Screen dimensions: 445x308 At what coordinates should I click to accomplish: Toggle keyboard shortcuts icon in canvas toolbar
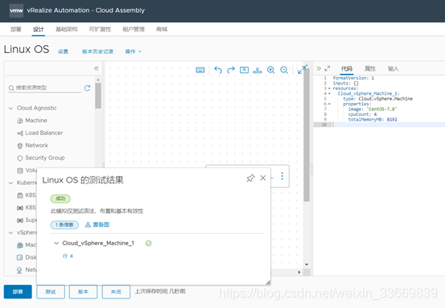coord(200,70)
